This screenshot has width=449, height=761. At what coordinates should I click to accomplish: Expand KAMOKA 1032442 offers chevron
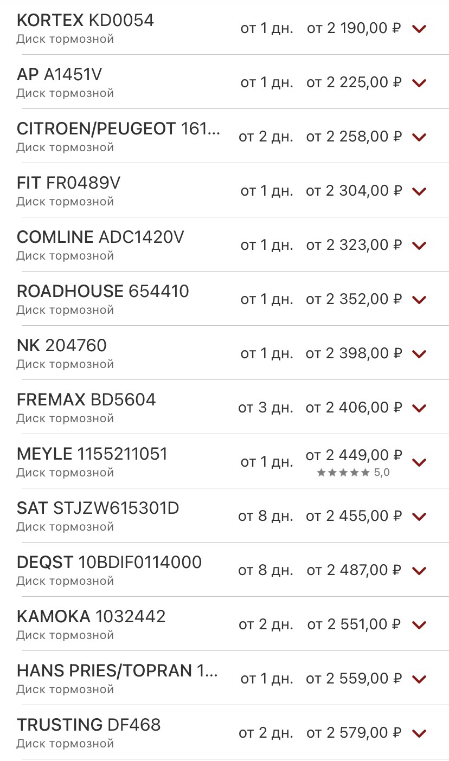click(x=419, y=625)
